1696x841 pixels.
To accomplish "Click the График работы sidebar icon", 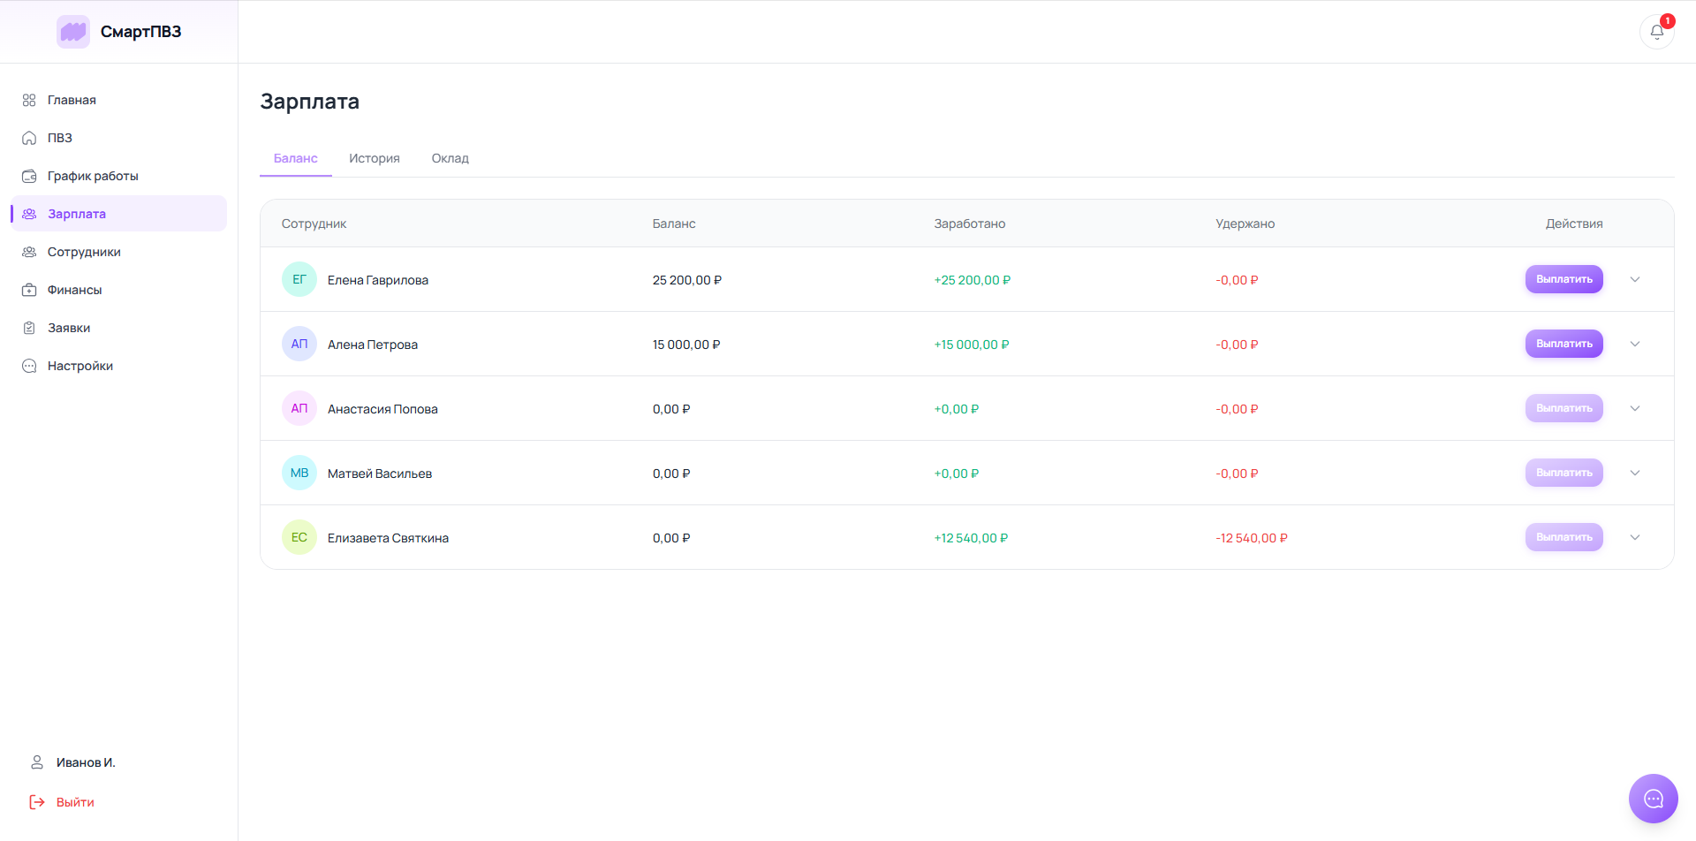I will tap(29, 176).
